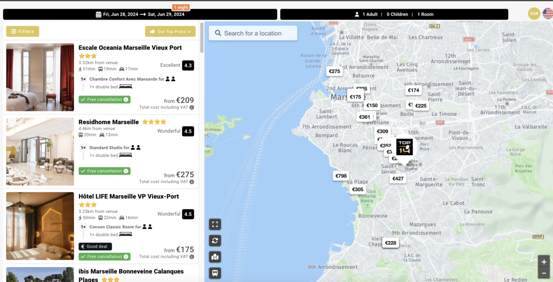
Task: Click Chambre Confort Avec Mansarde room text
Action: (x=127, y=79)
